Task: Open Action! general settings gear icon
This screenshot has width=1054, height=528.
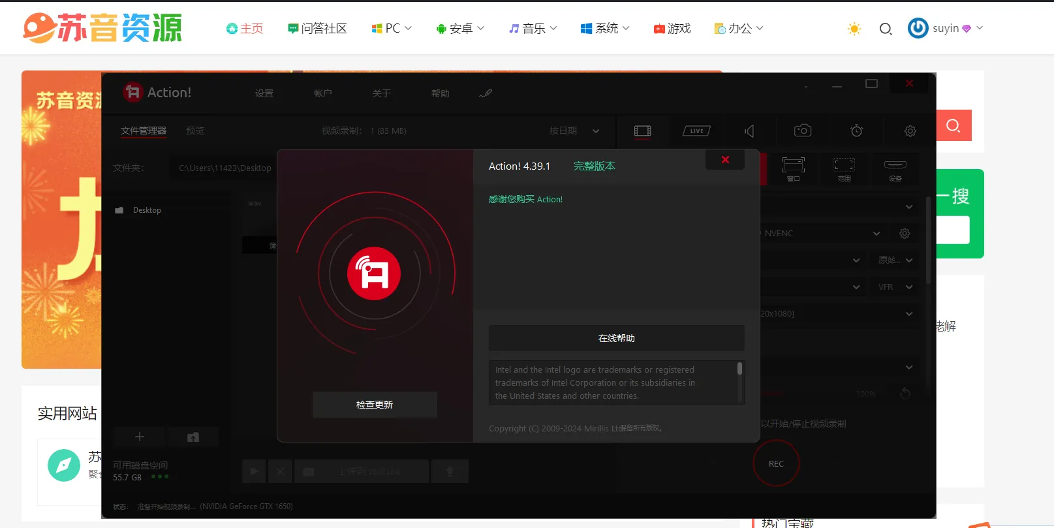Action: pos(910,131)
